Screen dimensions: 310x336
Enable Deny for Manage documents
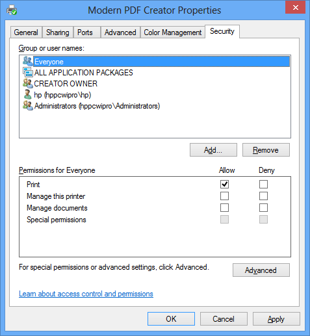pyautogui.click(x=263, y=208)
